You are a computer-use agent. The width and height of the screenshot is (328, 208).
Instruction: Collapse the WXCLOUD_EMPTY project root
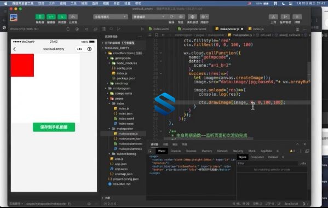[x=117, y=48]
